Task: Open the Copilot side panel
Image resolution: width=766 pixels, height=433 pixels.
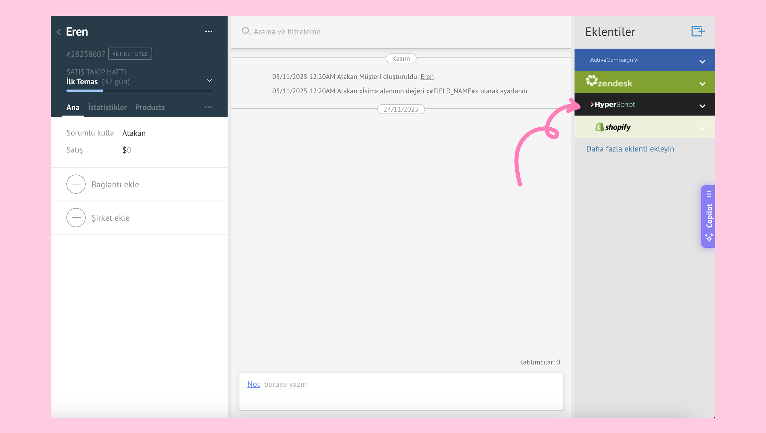Action: tap(709, 216)
